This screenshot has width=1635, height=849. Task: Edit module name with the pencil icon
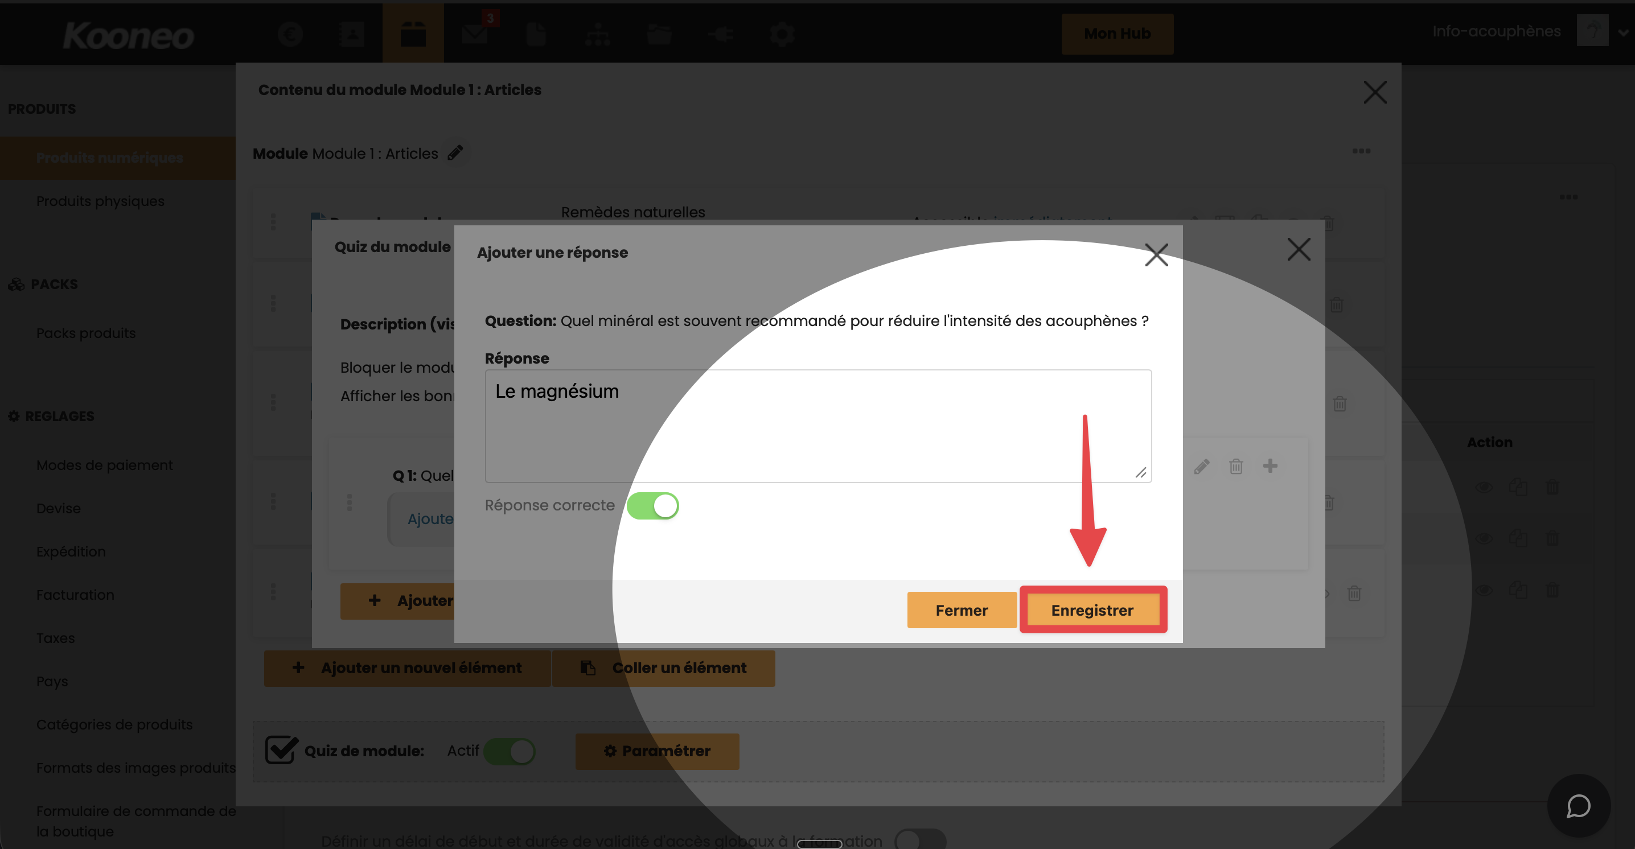coord(455,153)
